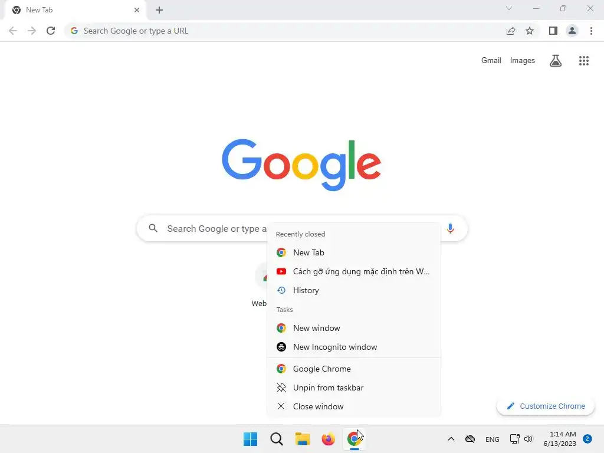Click the share page icon in the address bar
604x453 pixels.
tap(511, 31)
